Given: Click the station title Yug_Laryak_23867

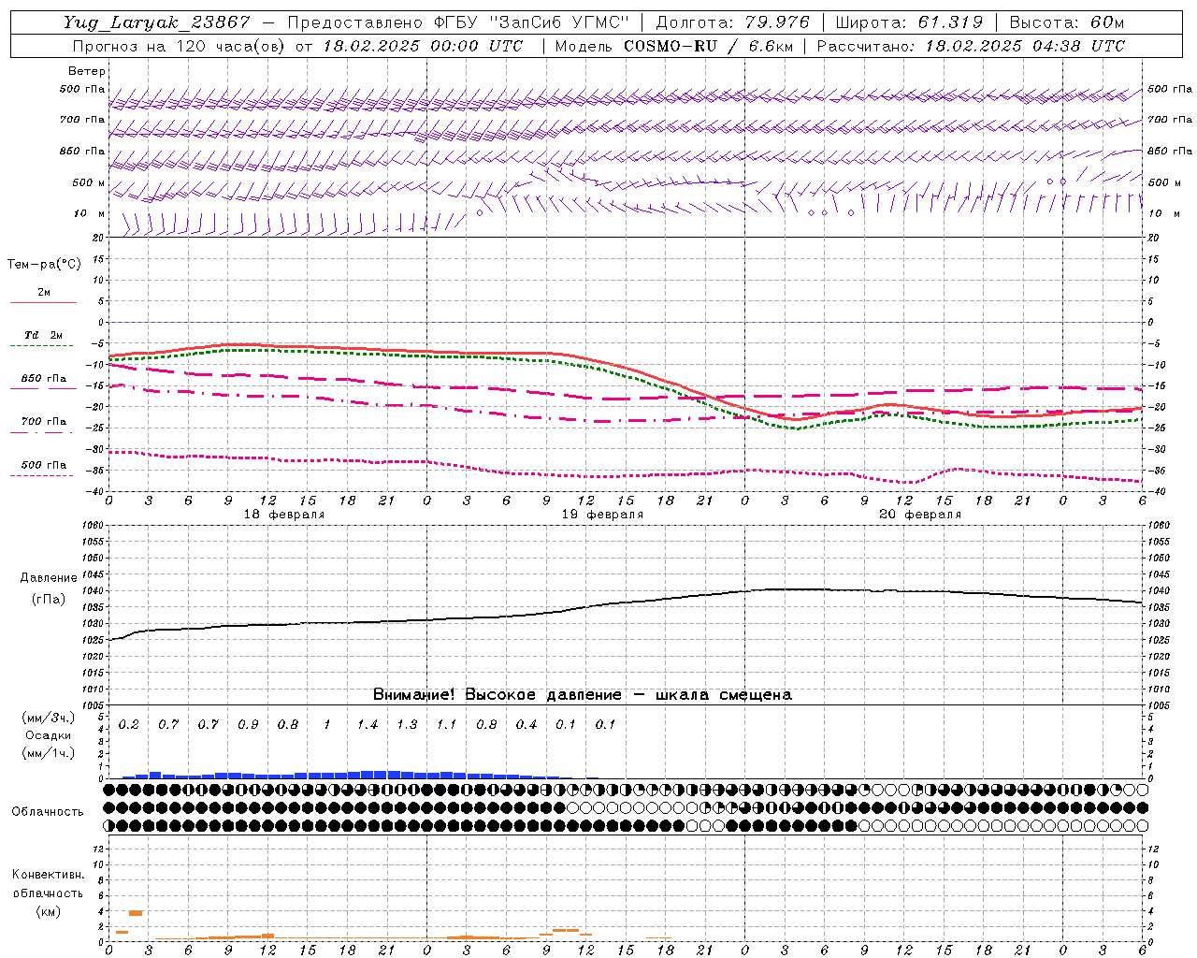Looking at the screenshot, I should tap(157, 22).
